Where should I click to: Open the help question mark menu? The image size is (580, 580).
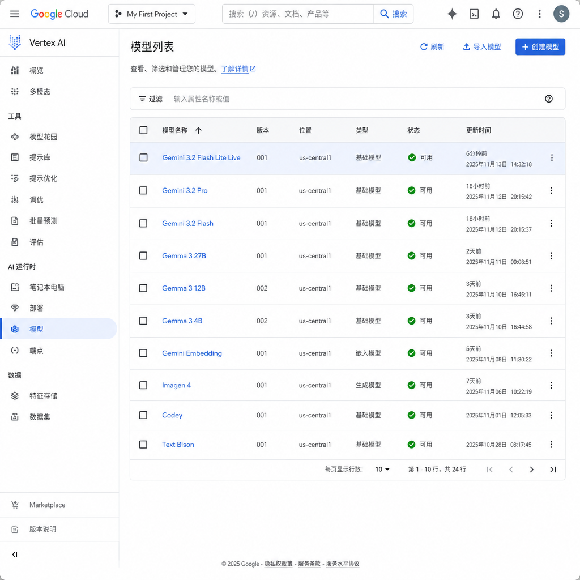click(x=518, y=14)
